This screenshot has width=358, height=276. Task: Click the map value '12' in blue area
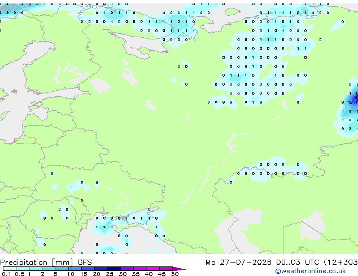point(350,103)
